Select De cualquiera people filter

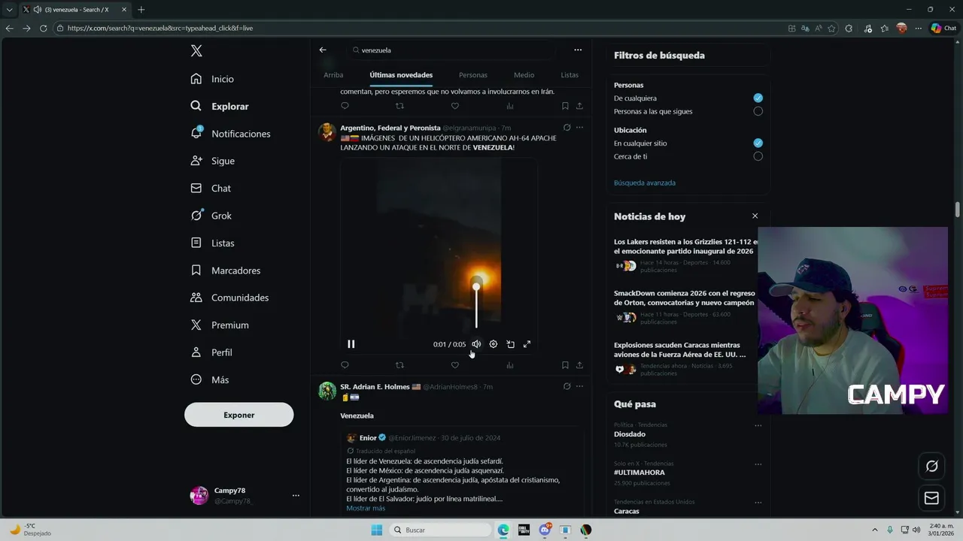point(758,98)
